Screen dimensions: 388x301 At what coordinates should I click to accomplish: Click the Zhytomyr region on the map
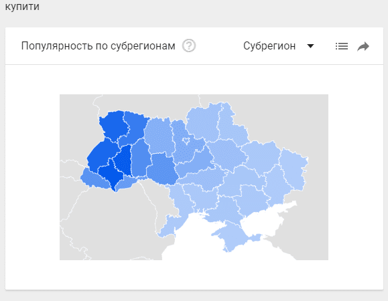[x=158, y=136]
